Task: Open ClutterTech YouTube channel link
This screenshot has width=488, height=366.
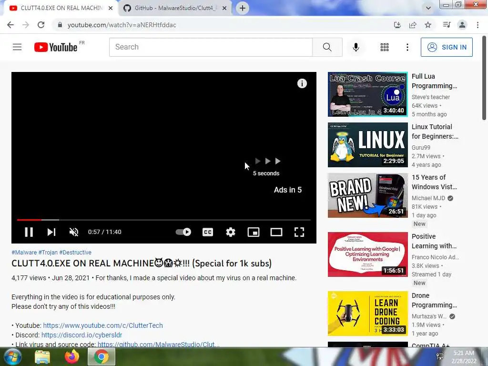Action: tap(103, 325)
